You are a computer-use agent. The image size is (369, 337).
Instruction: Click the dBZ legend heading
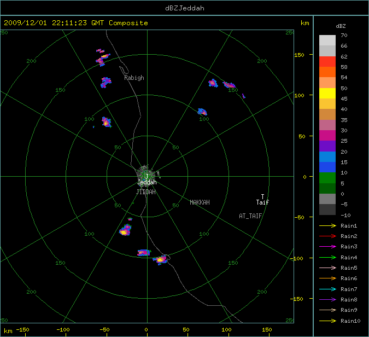tap(341, 26)
